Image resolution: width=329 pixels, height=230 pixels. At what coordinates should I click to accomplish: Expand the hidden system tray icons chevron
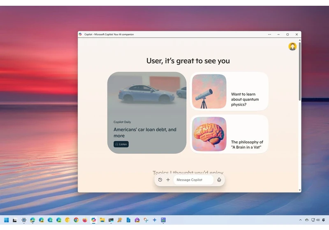(300, 220)
